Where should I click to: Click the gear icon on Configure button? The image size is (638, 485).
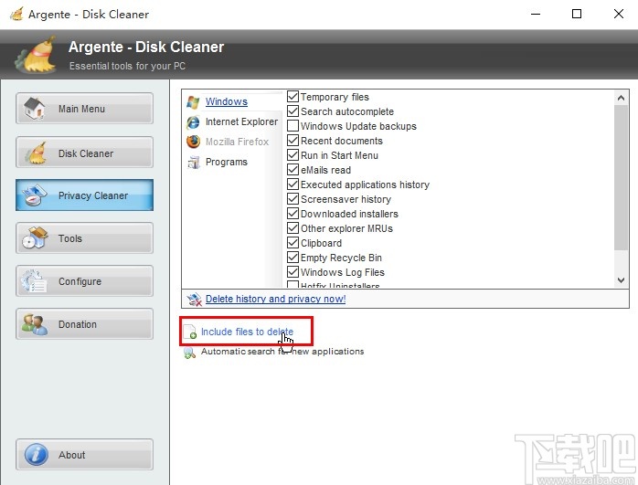pos(34,281)
